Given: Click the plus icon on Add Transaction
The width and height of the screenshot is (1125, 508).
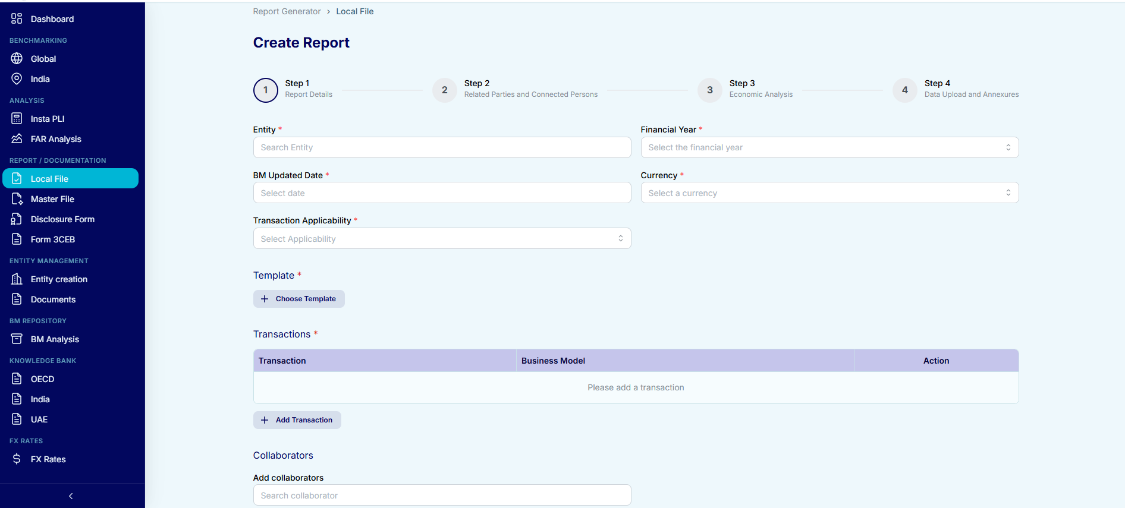Looking at the screenshot, I should [265, 420].
